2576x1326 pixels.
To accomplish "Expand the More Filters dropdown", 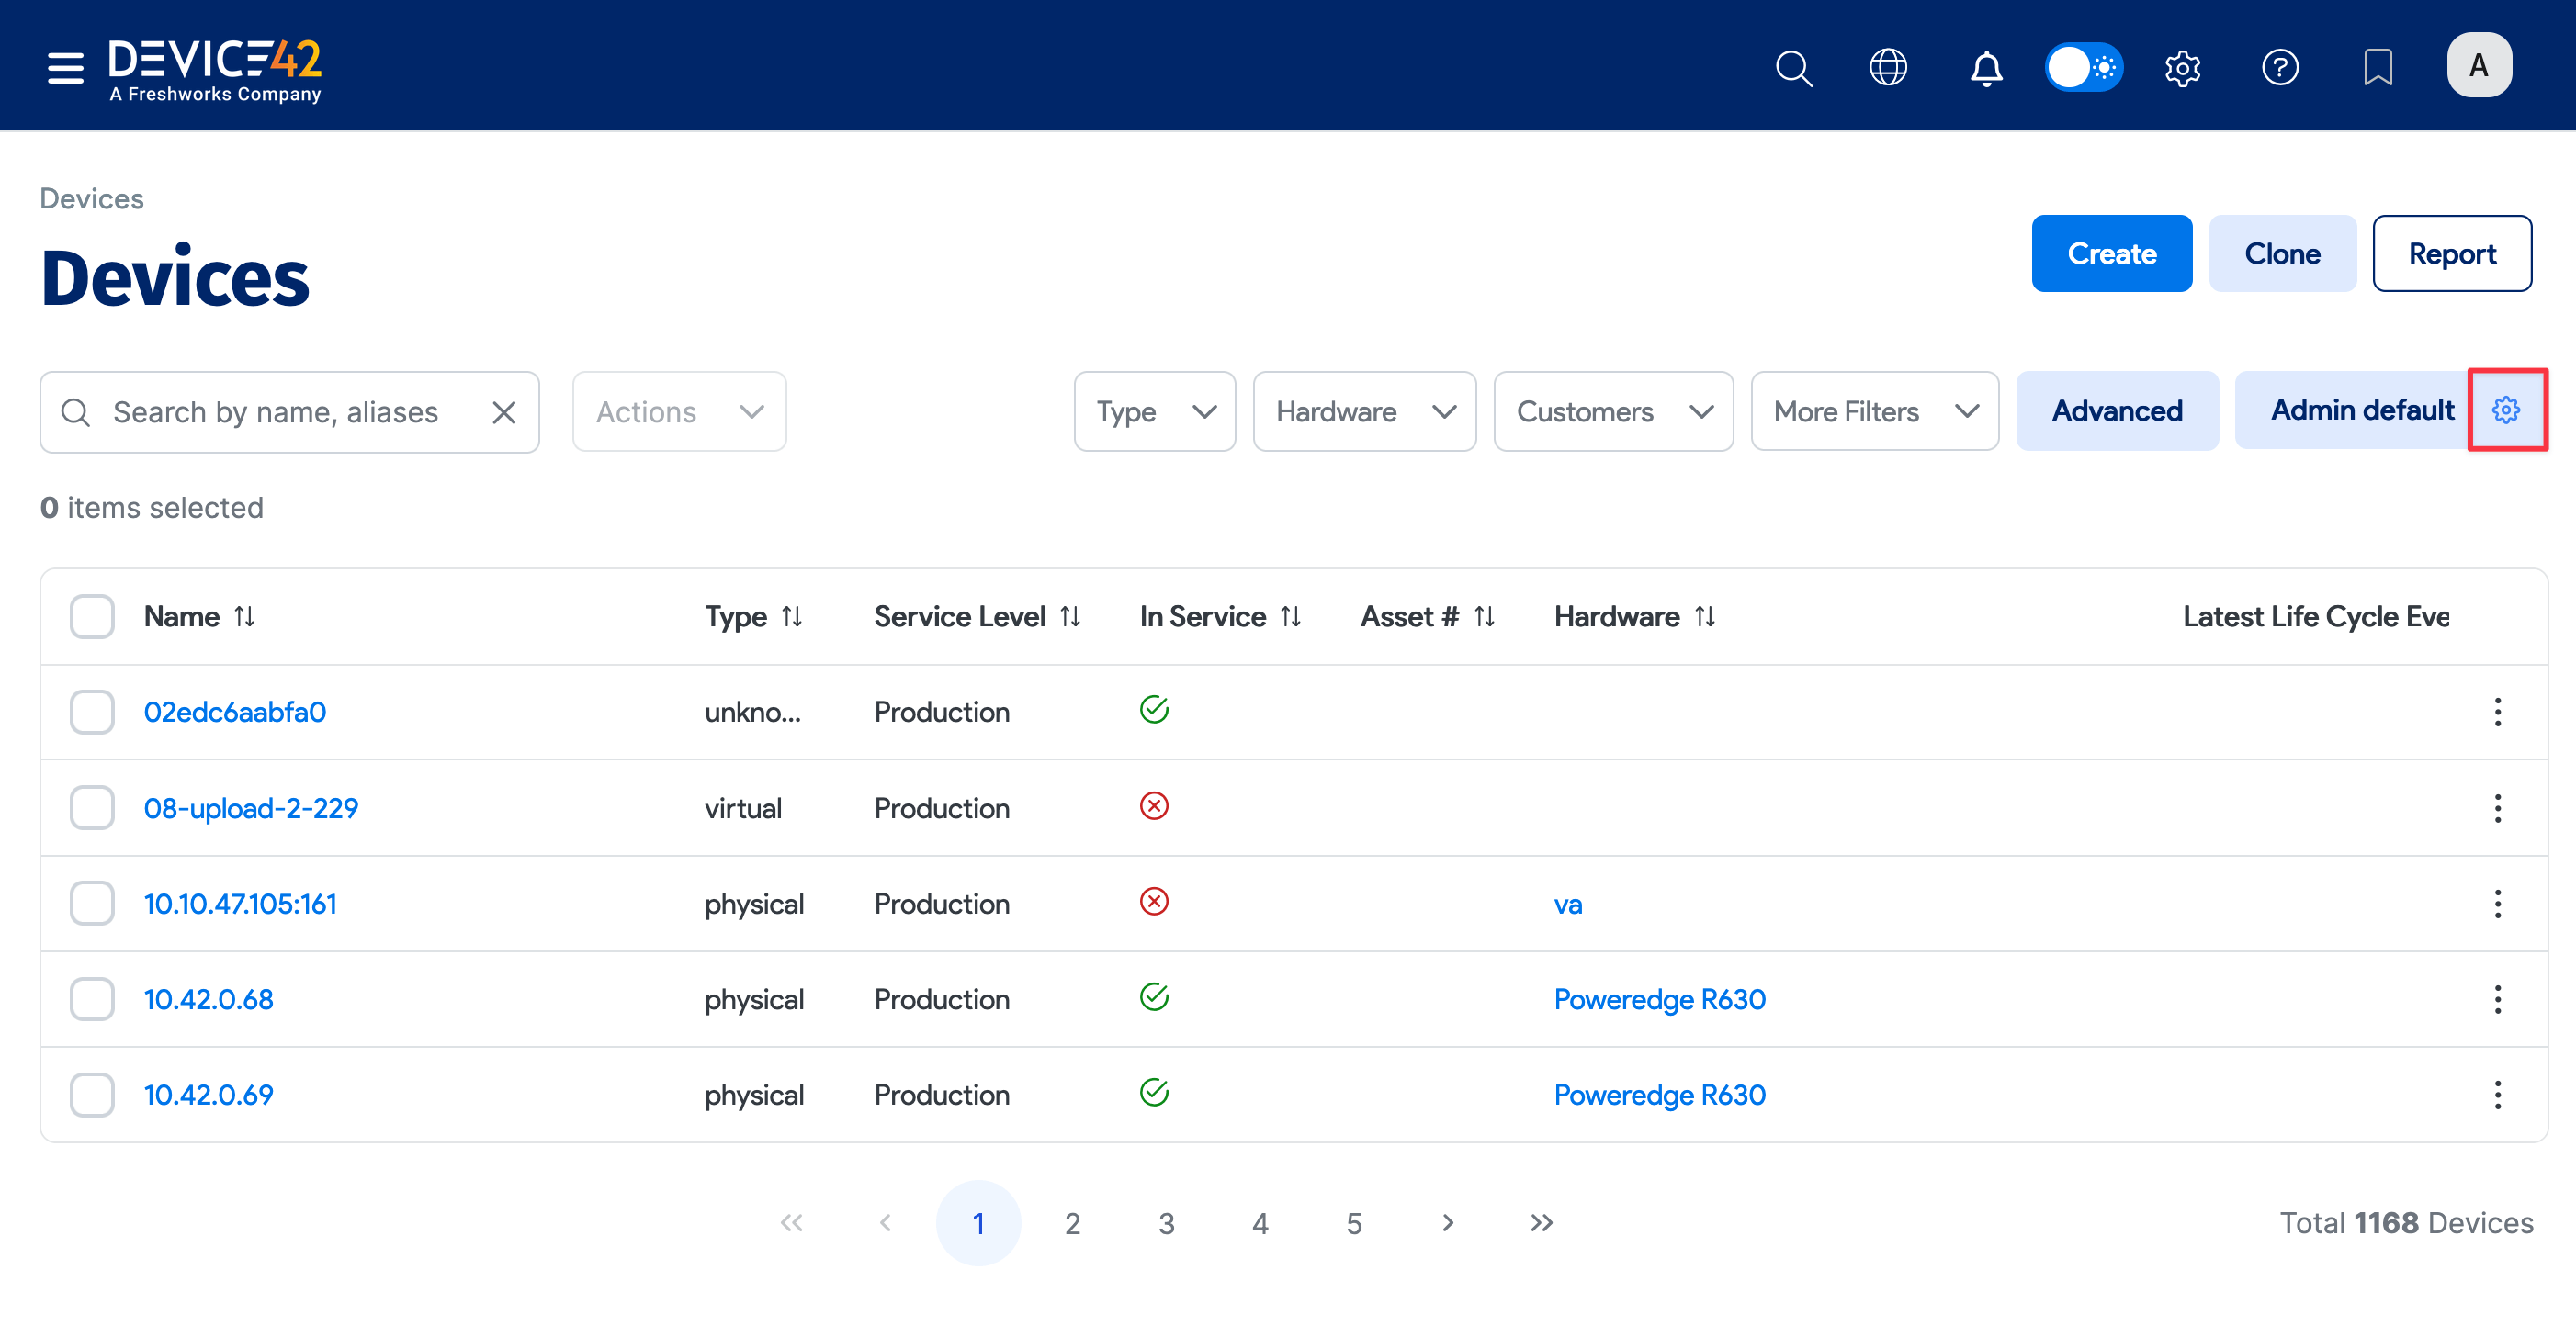I will [1874, 411].
